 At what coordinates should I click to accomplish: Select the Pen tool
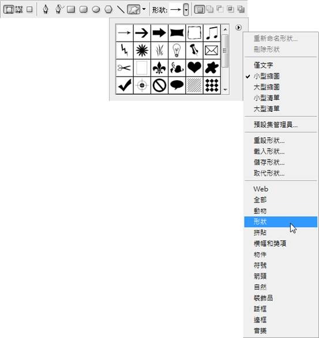tap(46, 9)
